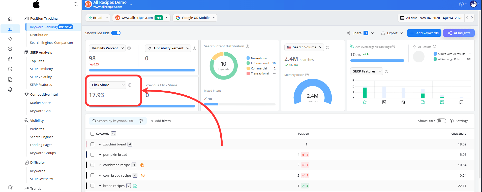Image resolution: width=482 pixels, height=192 pixels.
Task: Open the Bread keyword group dropdown
Action: 98,18
